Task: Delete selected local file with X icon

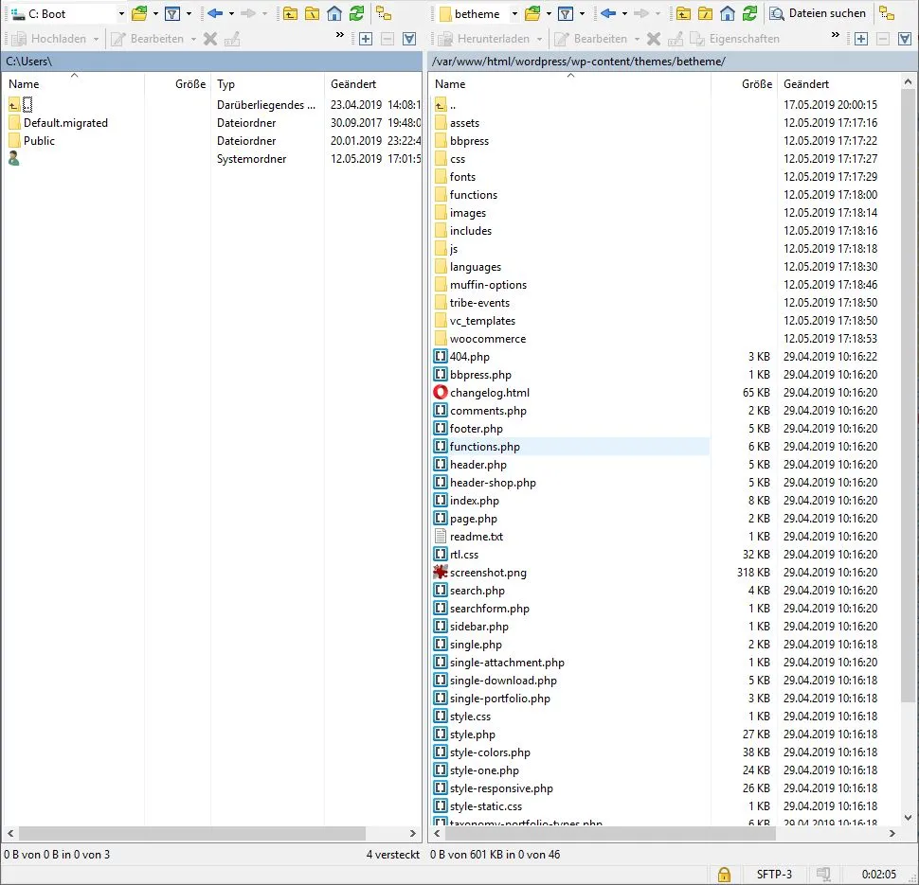Action: [209, 39]
